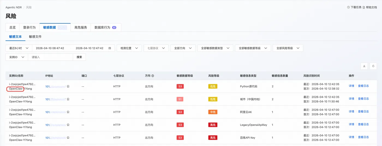Switch to the 登录行为 tab
Image resolution: width=382 pixels, height=146 pixels.
29,27
